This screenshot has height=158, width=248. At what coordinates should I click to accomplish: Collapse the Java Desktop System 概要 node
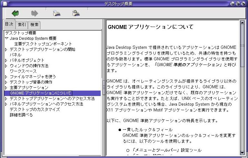(x=6, y=38)
